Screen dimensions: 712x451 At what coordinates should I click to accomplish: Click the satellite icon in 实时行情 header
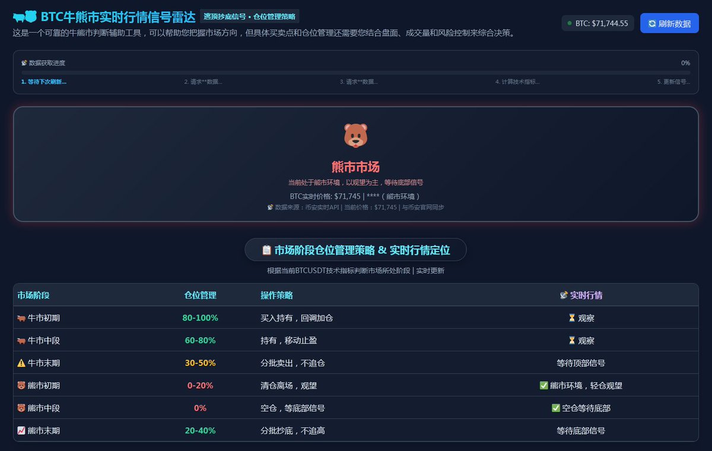[x=564, y=295]
